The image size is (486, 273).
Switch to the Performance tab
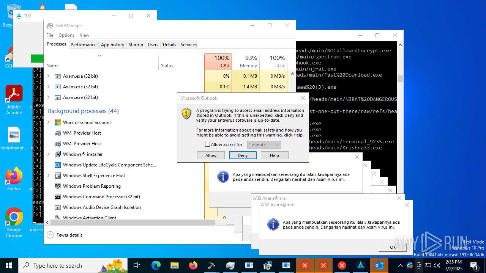84,44
